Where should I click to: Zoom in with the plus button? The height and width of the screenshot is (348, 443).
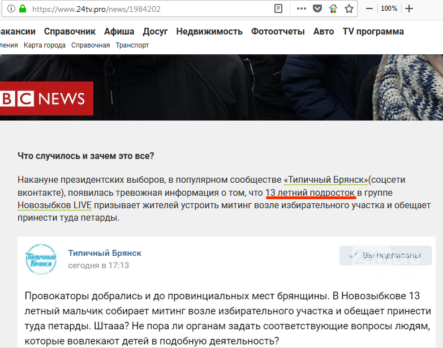409,8
